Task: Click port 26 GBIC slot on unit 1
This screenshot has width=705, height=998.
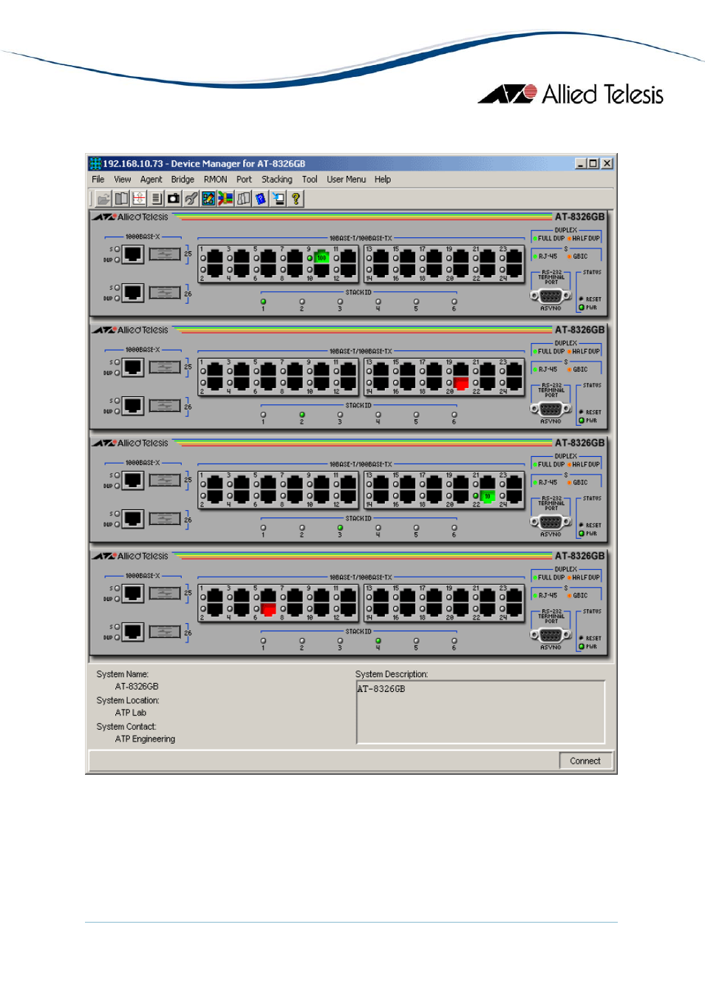Action: pos(165,293)
